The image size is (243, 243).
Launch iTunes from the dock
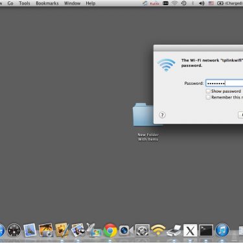point(222,230)
